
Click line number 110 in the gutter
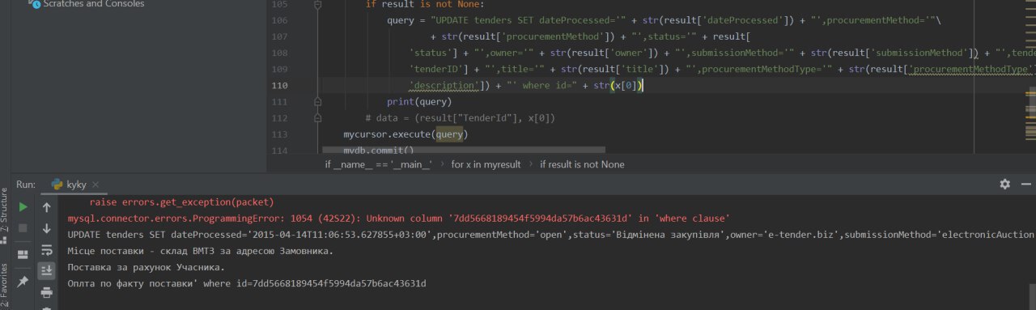click(x=279, y=86)
